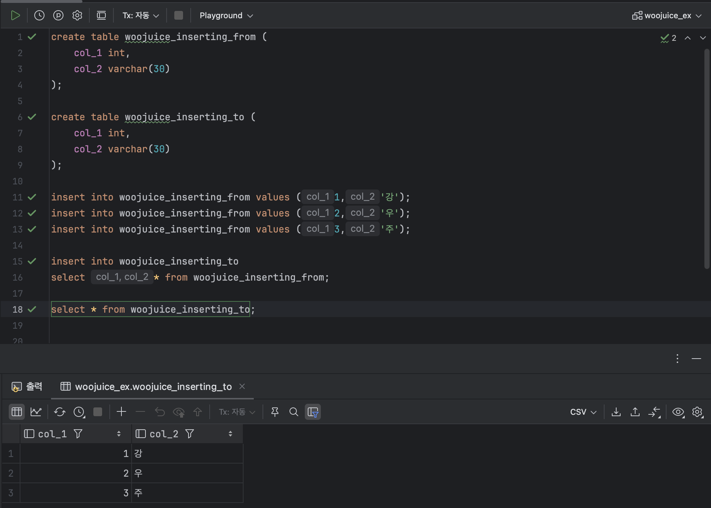711x508 pixels.
Task: Open query history clock icon
Action: click(39, 15)
